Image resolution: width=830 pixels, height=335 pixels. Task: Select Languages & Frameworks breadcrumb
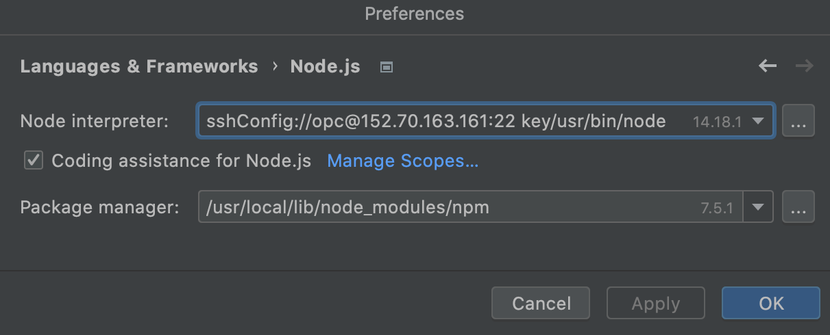coord(139,66)
